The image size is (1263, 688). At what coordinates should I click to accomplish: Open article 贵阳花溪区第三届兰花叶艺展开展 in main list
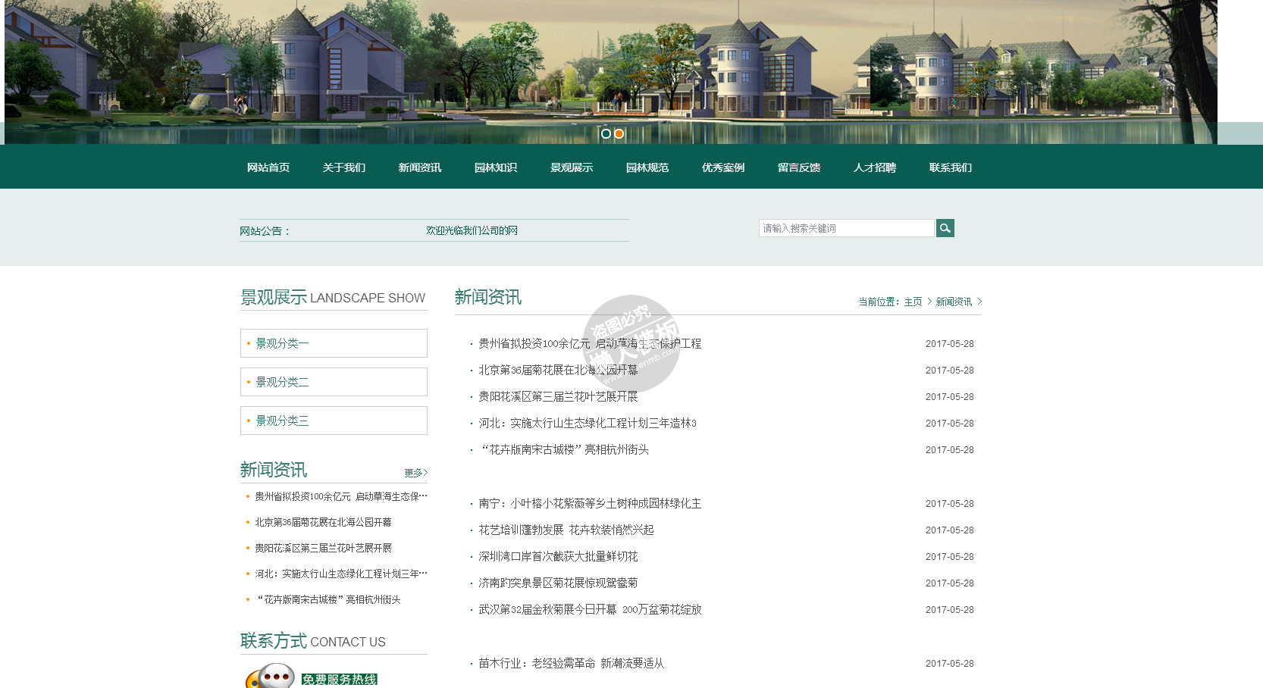558,397
